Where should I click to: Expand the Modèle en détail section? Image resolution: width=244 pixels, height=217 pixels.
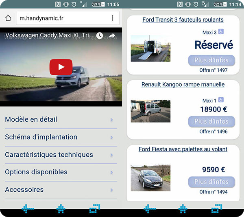point(59,120)
